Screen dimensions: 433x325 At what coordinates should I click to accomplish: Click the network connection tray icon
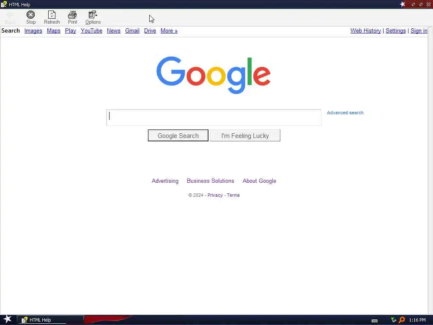point(394,320)
